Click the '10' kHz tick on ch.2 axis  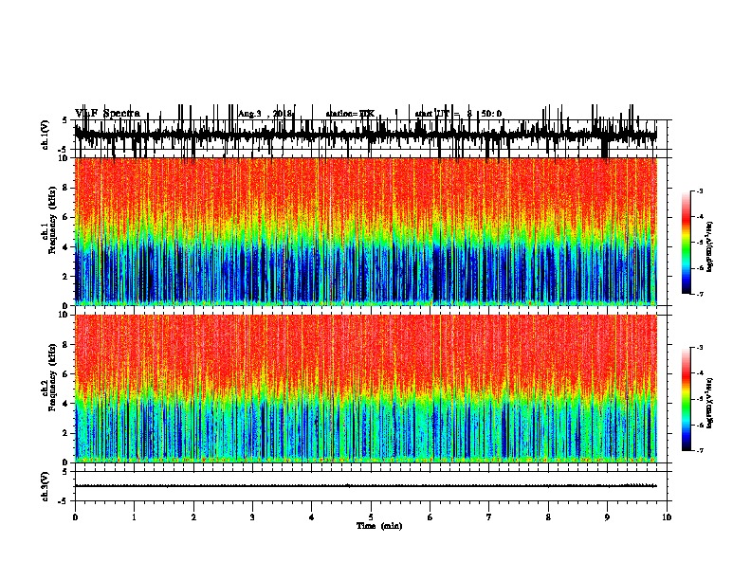64,315
